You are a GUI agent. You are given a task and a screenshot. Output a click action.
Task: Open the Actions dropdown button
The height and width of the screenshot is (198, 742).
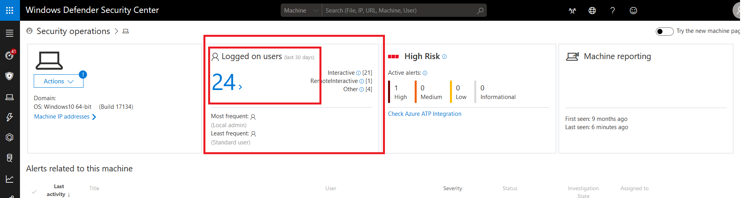click(x=58, y=81)
